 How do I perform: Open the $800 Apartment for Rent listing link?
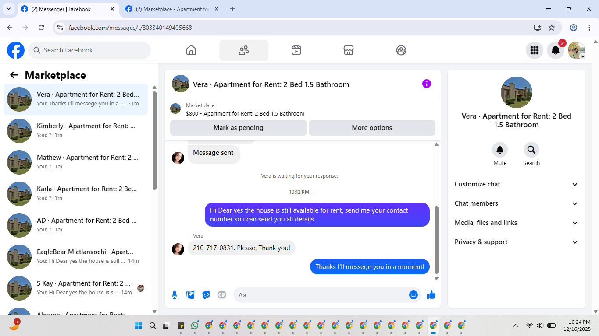pyautogui.click(x=245, y=113)
